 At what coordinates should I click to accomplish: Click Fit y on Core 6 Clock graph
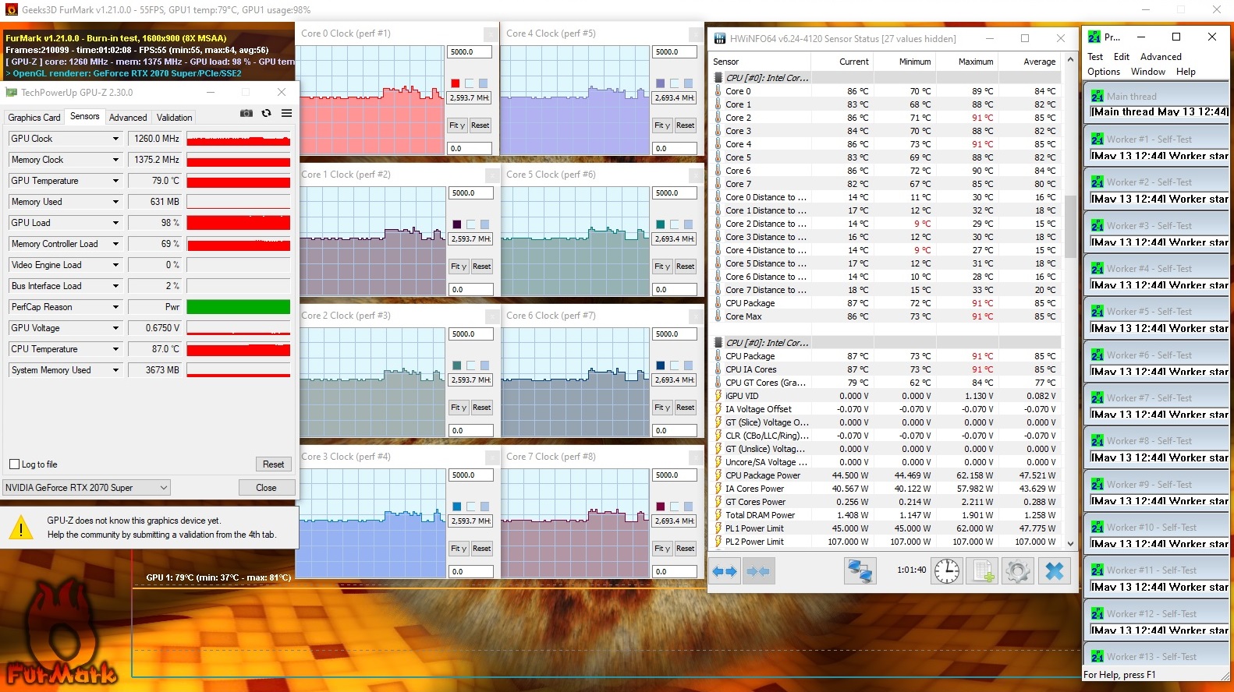pyautogui.click(x=662, y=408)
